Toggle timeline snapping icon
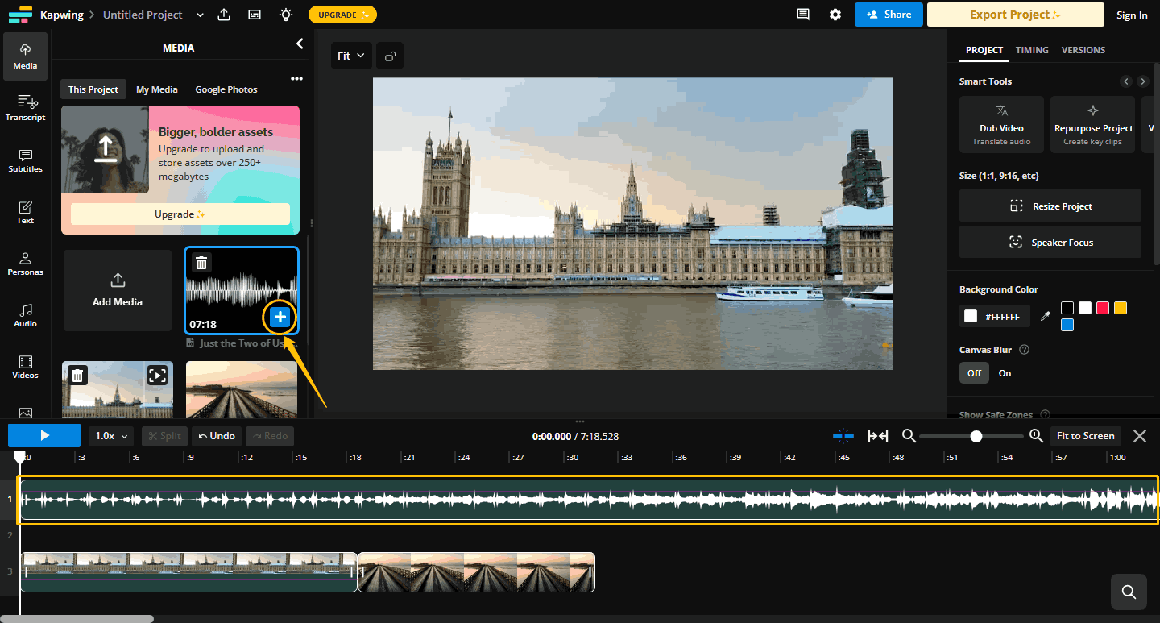 coord(843,436)
